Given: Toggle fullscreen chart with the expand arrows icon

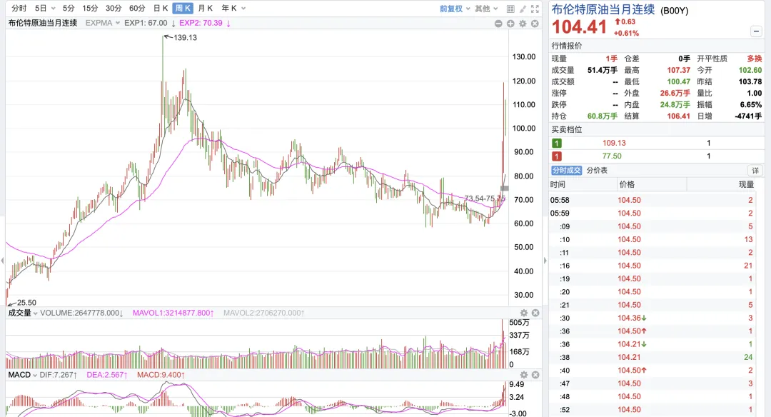Looking at the screenshot, I should click(x=535, y=9).
